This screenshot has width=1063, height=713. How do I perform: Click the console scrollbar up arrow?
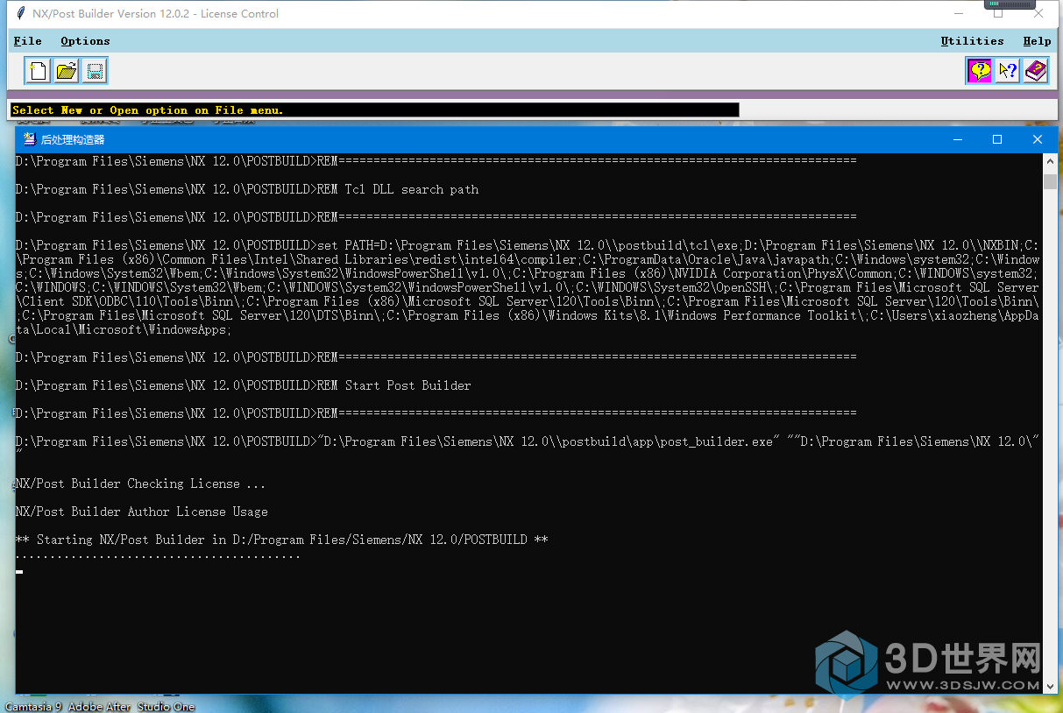[1051, 160]
